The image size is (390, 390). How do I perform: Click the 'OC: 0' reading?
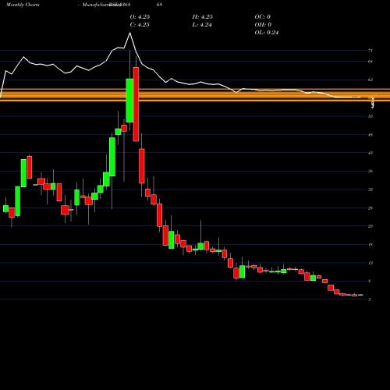(x=263, y=17)
